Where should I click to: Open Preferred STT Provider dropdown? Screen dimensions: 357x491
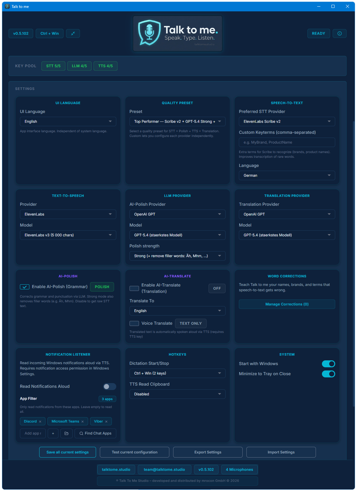287,121
